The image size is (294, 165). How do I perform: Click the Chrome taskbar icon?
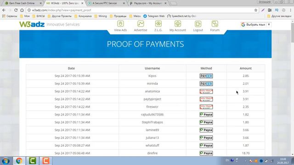19,161
